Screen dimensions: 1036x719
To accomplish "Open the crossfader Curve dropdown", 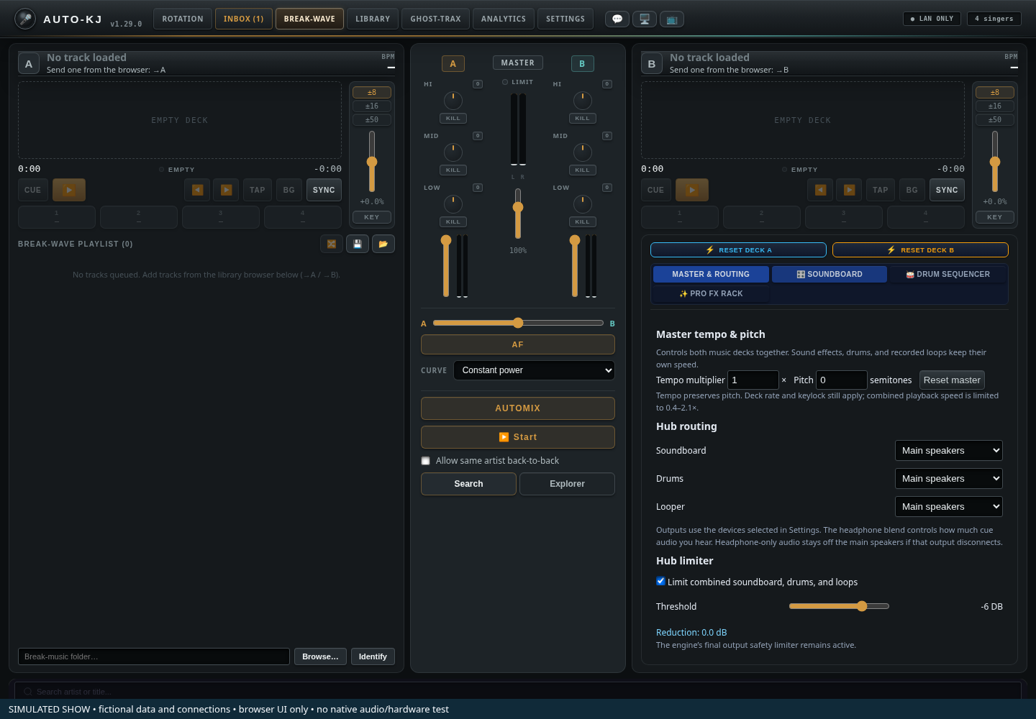I will tap(534, 370).
